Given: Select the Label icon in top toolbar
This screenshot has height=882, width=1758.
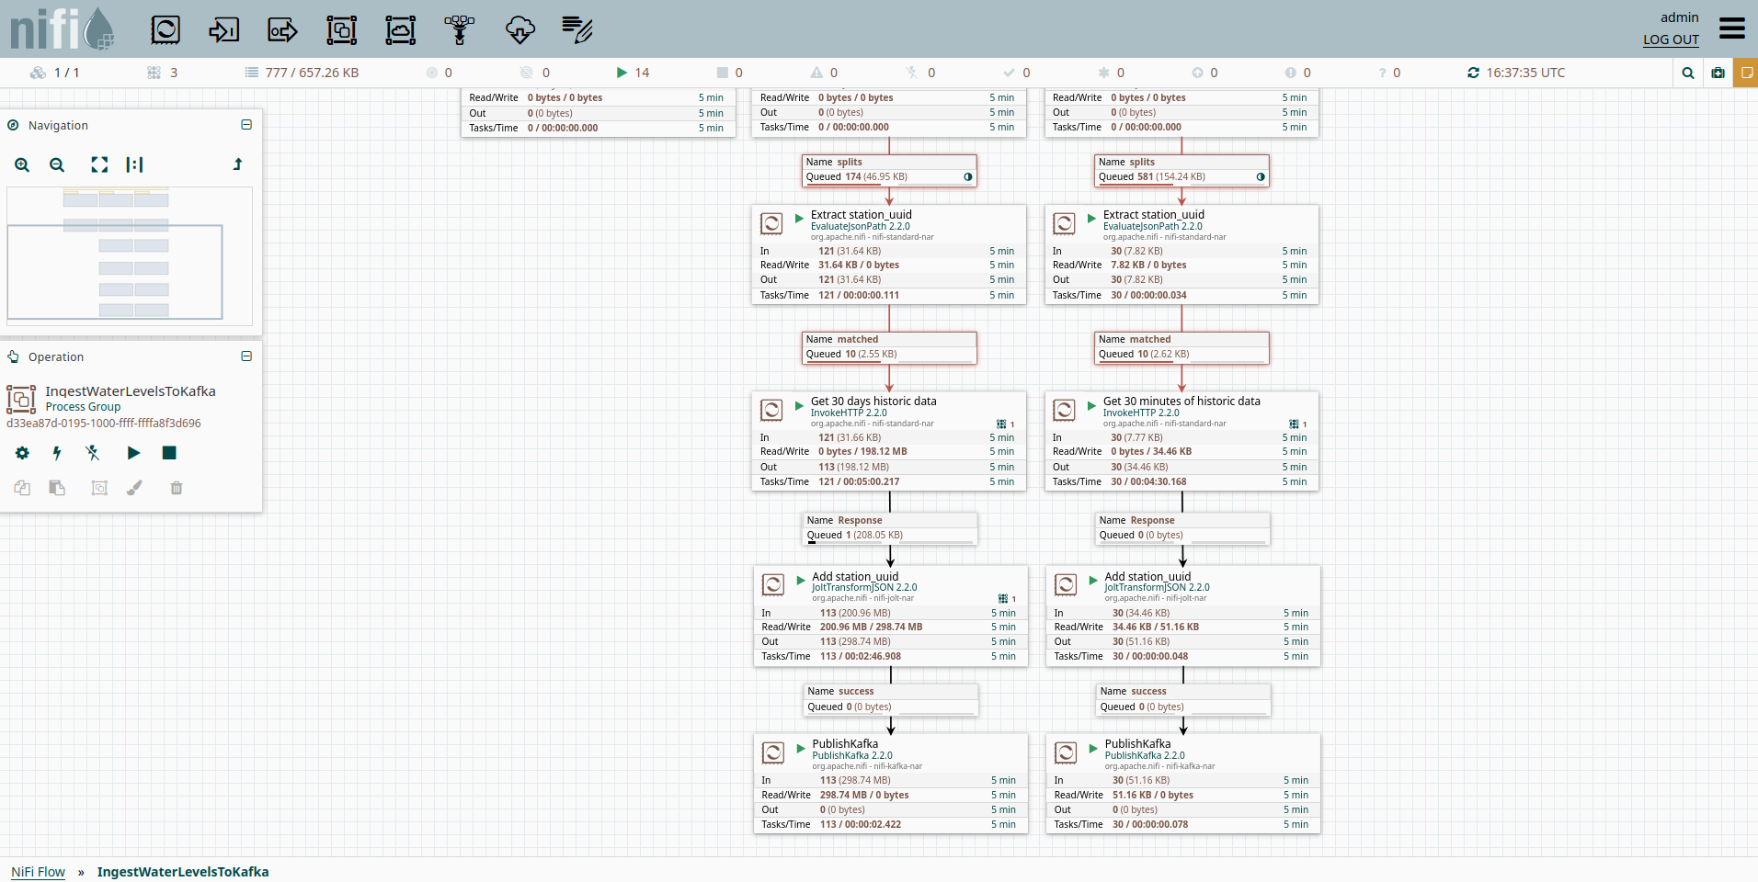Looking at the screenshot, I should (577, 30).
